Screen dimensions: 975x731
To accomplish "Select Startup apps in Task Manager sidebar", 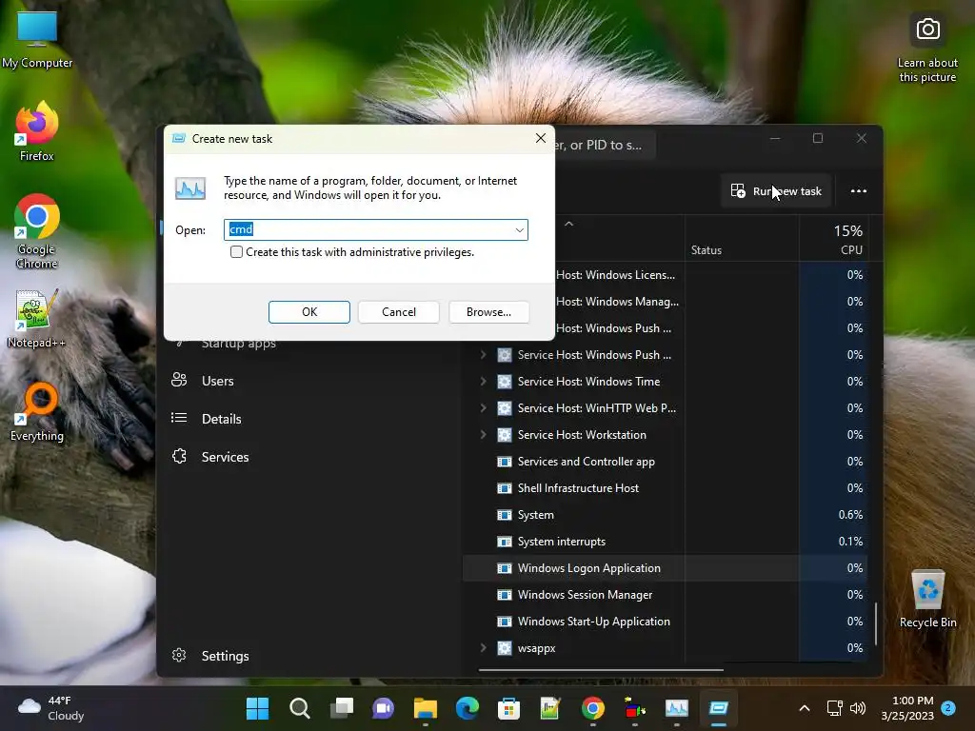I will point(239,344).
